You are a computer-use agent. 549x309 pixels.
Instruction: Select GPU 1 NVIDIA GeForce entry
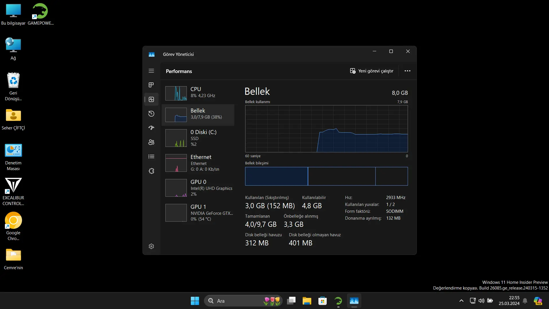tap(198, 212)
